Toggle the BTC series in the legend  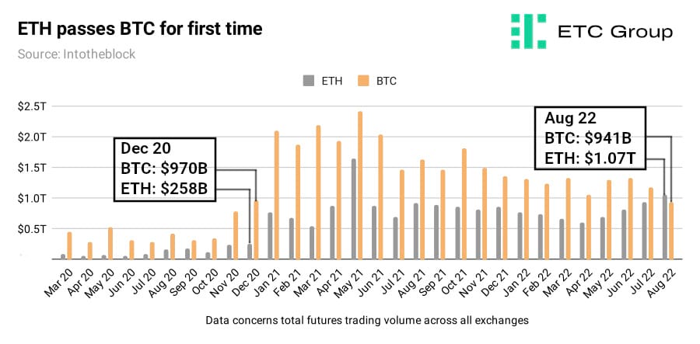tap(378, 81)
